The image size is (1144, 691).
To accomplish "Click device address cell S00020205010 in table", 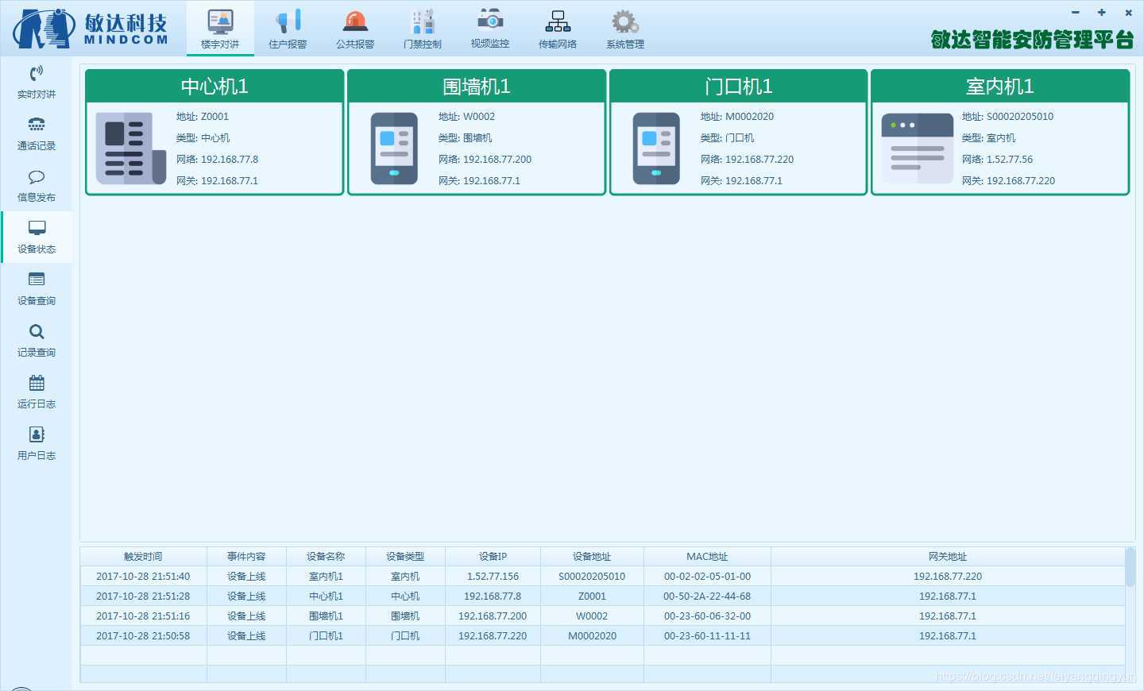I will tap(592, 576).
